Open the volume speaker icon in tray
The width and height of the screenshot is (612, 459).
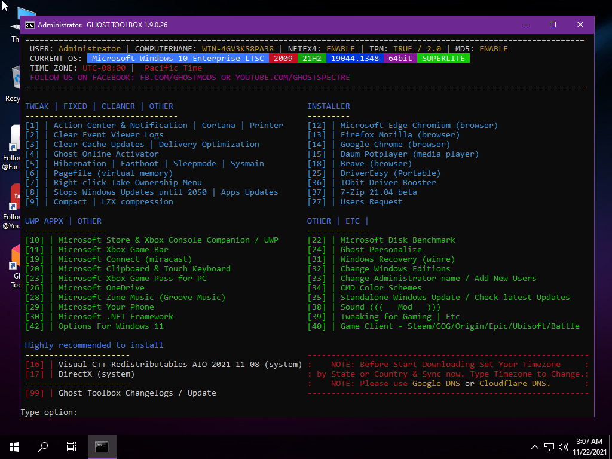563,446
